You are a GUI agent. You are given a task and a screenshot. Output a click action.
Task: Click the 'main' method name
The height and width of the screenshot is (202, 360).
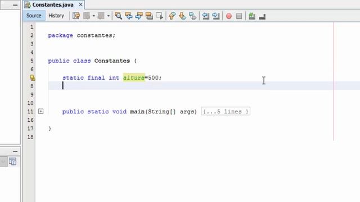(137, 112)
